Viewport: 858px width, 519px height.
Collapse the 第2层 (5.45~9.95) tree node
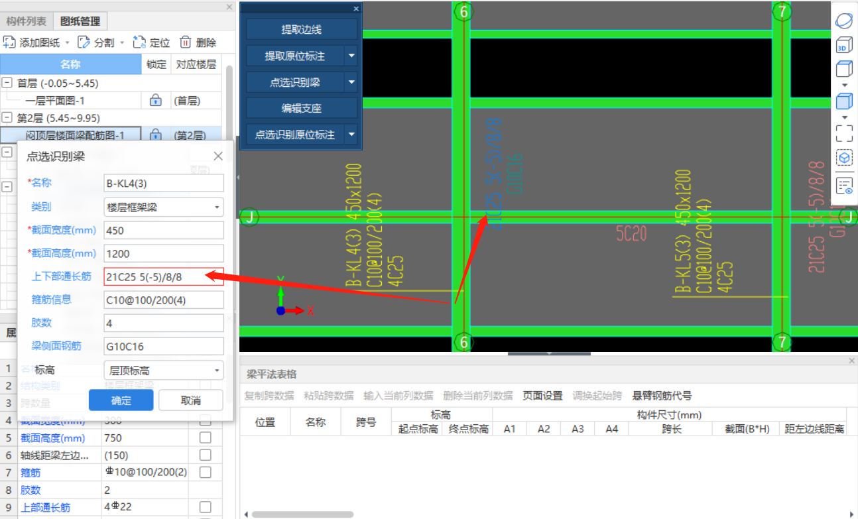(7, 118)
